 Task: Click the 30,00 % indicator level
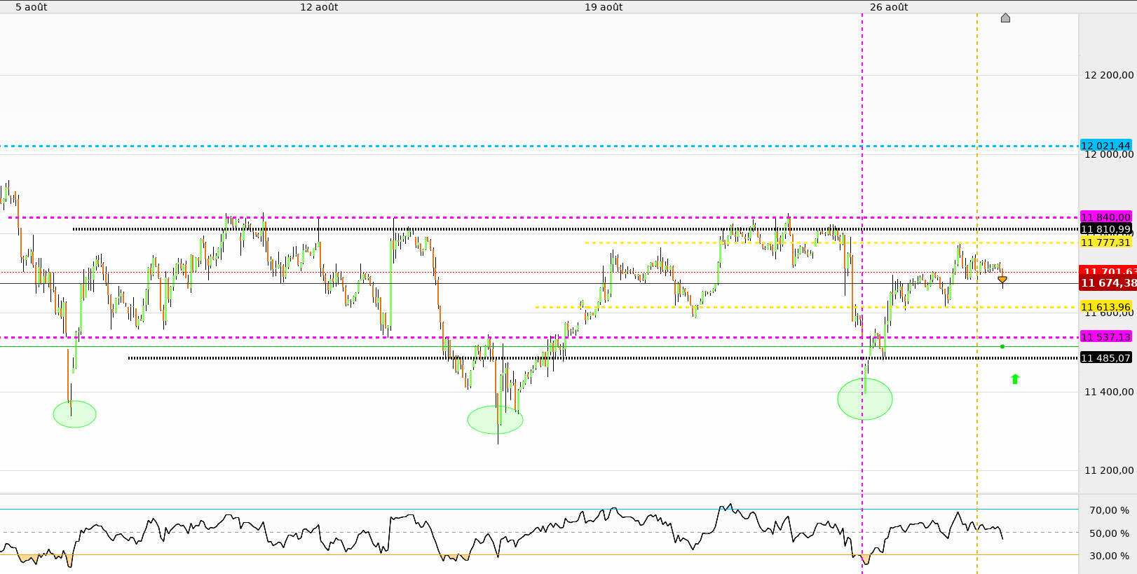click(x=1109, y=556)
